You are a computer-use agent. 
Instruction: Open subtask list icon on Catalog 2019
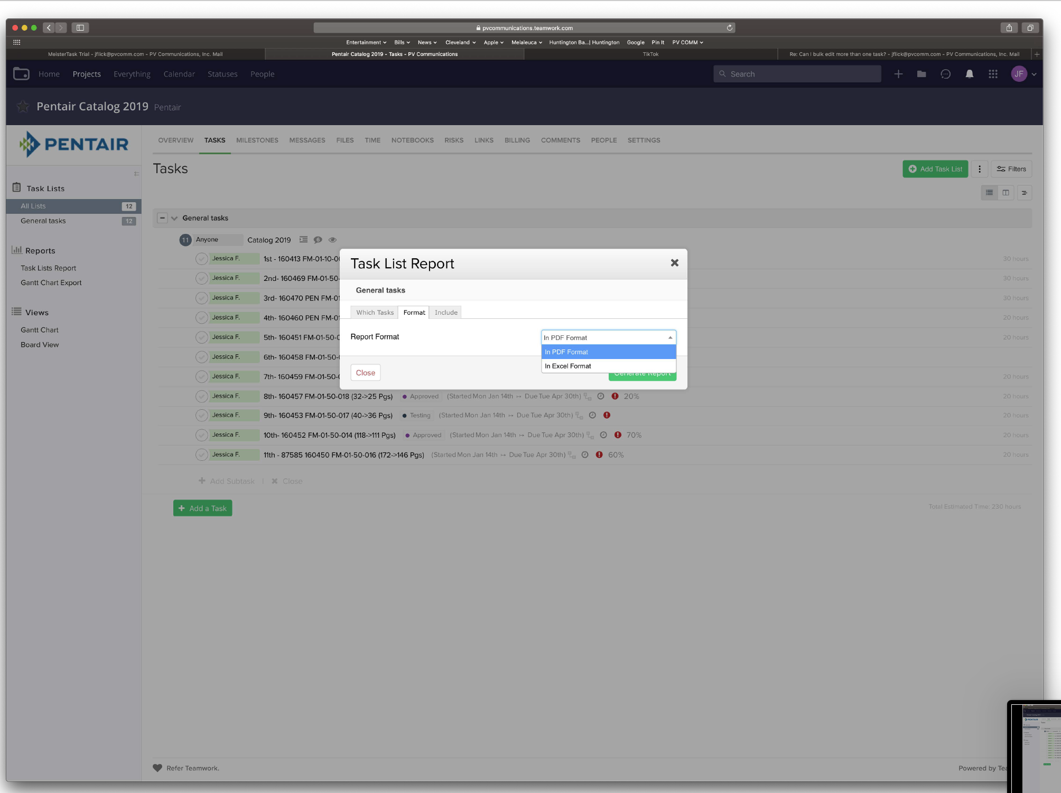[x=303, y=240]
